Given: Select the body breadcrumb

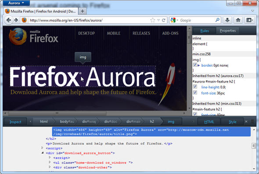Looking at the screenshot, I should click(x=66, y=122).
